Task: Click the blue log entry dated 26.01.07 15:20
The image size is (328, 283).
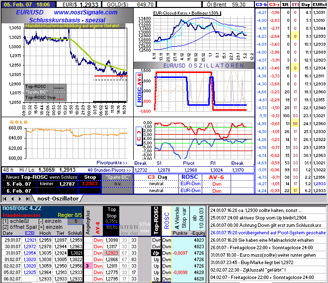Action: (x=268, y=233)
